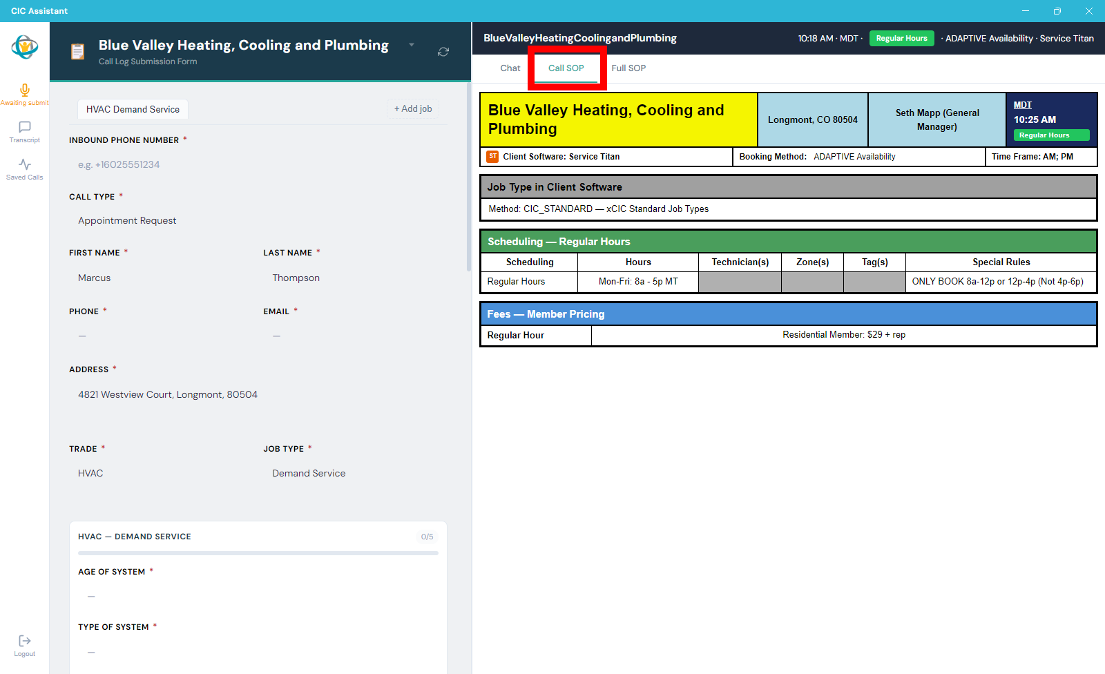Screen dimensions: 1105x674
Task: Click the First Name field with Marcus
Action: pos(160,278)
